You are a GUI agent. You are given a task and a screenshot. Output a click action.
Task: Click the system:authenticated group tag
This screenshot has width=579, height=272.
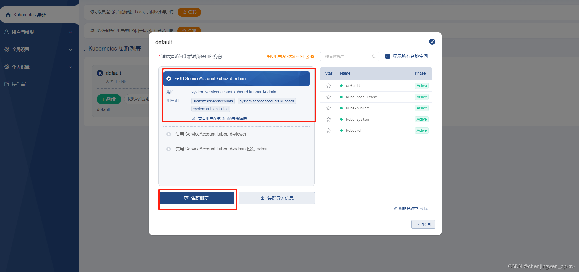[x=211, y=109]
